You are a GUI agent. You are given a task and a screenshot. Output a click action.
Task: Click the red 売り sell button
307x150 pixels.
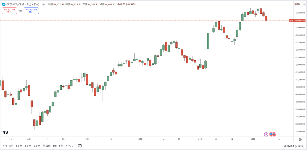tap(9, 11)
